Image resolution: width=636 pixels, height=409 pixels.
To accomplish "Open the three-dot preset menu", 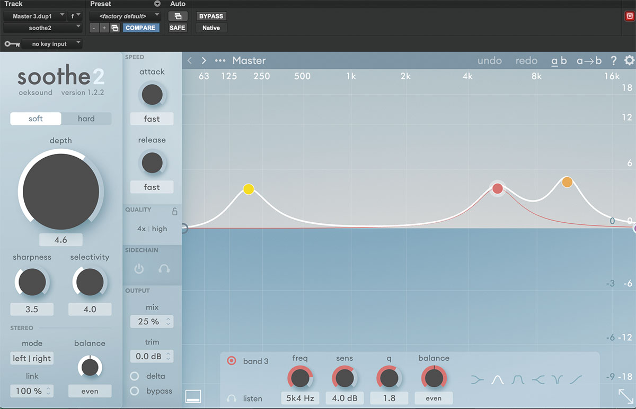I will [220, 61].
